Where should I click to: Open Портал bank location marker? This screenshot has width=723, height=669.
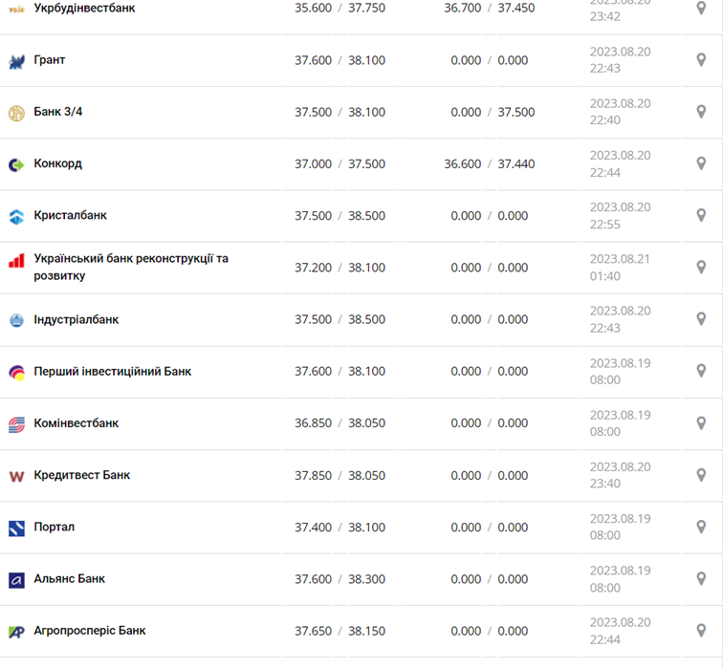click(x=701, y=527)
